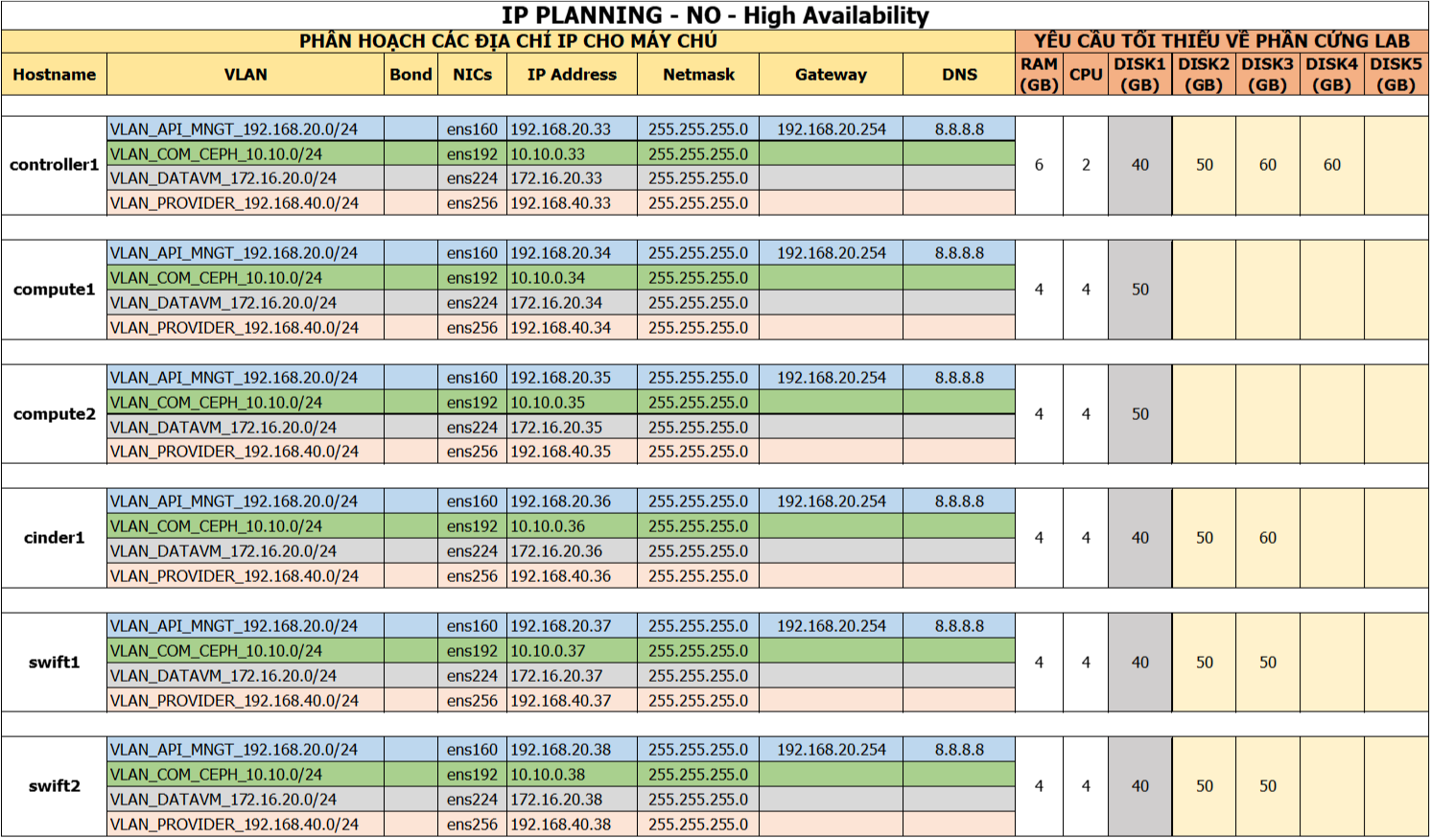Image resolution: width=1431 pixels, height=838 pixels.
Task: Select IP address 192.168.40.33
Action: (573, 203)
